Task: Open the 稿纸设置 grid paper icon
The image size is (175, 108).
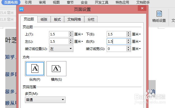Action: 159,14
